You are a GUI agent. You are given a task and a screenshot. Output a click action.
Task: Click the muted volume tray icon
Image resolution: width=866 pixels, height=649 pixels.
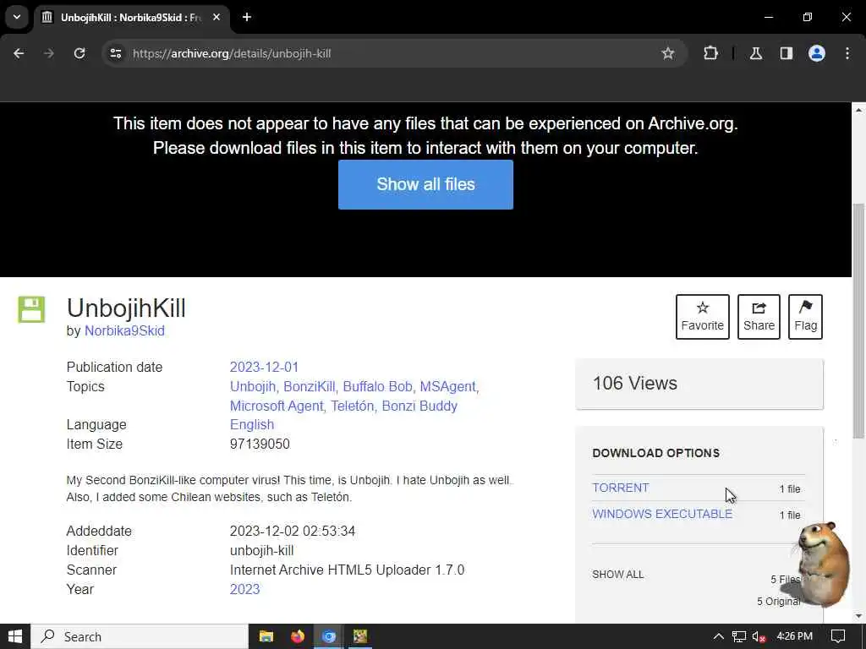759,637
